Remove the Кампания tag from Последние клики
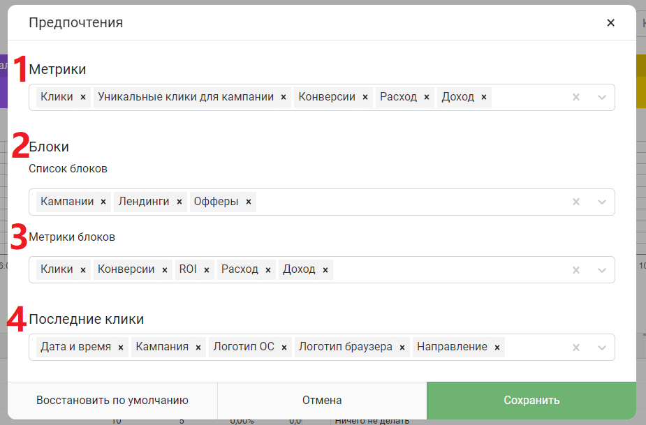This screenshot has width=646, height=425. point(198,347)
